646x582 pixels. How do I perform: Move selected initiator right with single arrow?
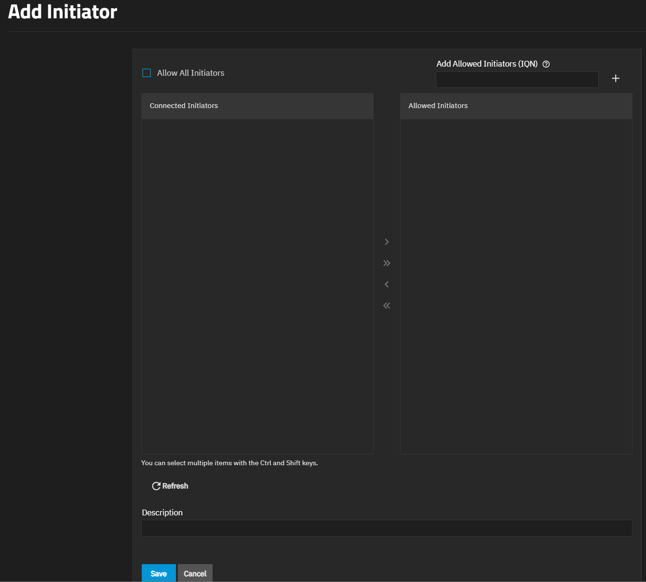pyautogui.click(x=386, y=242)
